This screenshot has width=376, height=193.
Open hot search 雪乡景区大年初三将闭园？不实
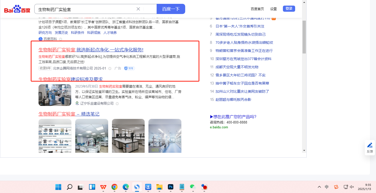pyautogui.click(x=241, y=75)
